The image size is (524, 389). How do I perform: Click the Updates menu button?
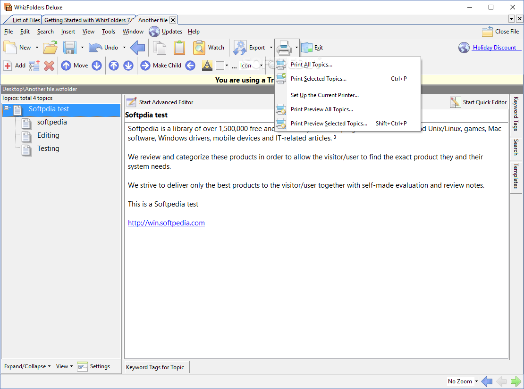point(166,32)
